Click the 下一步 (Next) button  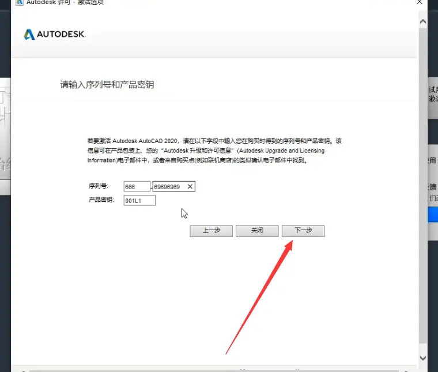point(303,231)
